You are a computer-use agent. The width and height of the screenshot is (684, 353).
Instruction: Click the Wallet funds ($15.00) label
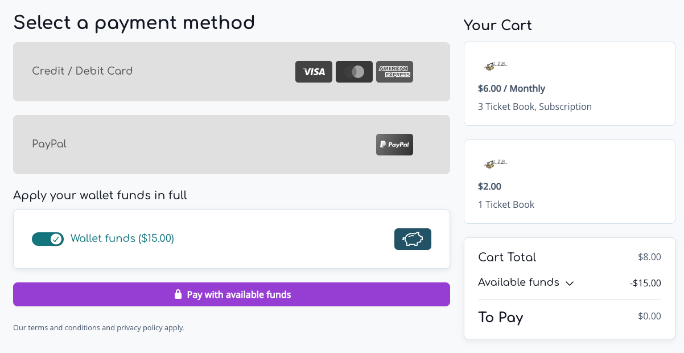(x=122, y=239)
